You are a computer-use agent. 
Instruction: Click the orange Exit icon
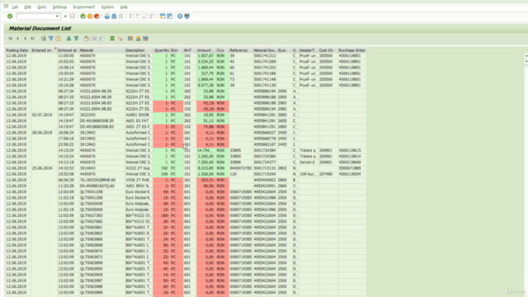(x=90, y=16)
